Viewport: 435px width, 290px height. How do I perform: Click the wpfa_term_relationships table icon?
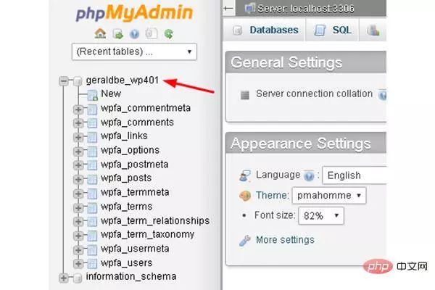(92, 221)
